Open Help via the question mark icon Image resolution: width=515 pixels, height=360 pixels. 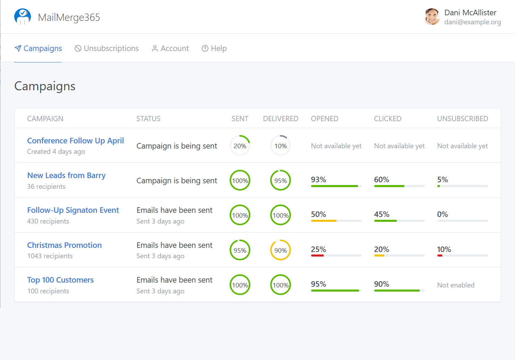(205, 48)
